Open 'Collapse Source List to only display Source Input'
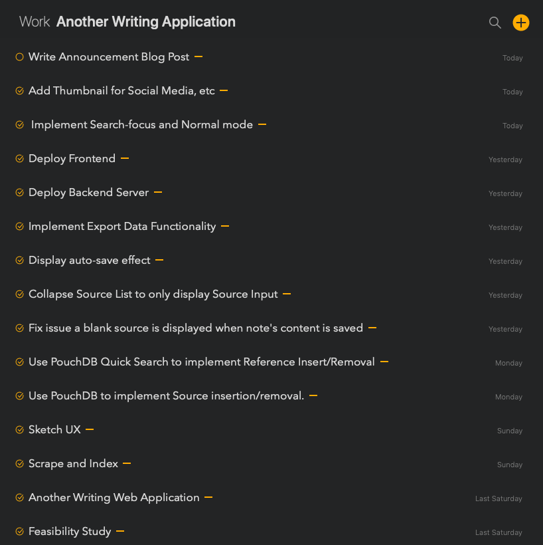The width and height of the screenshot is (543, 545). click(x=153, y=294)
